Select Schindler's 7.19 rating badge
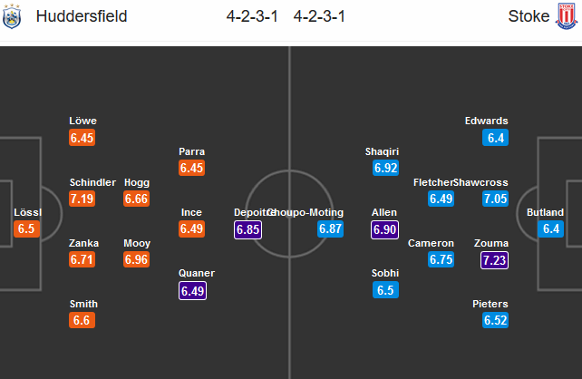 (82, 199)
